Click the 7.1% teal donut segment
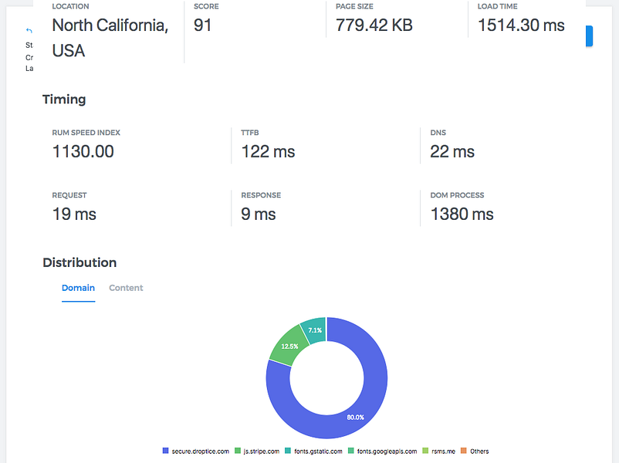Screen dimensions: 619x463 click(x=316, y=330)
